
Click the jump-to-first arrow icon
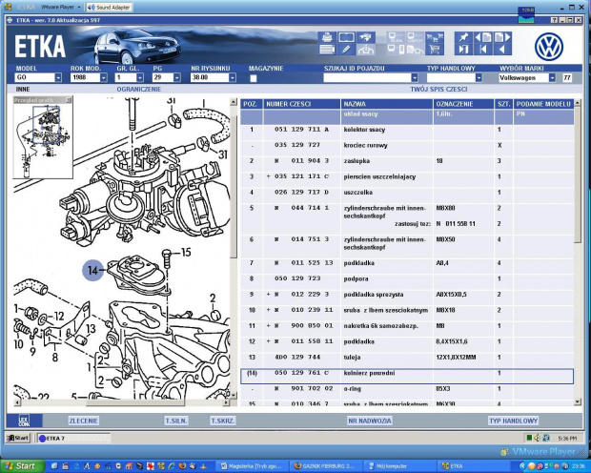pos(483,50)
